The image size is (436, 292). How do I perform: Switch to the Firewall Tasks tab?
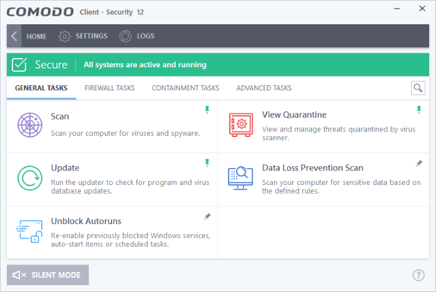[110, 88]
